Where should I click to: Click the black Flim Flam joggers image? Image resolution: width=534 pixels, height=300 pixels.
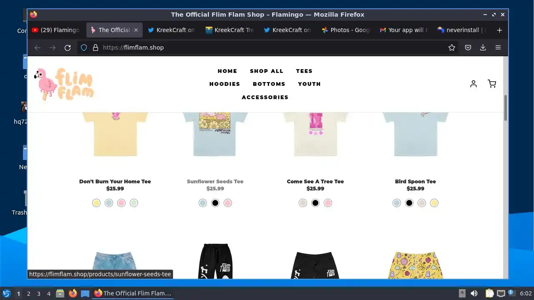(215, 261)
